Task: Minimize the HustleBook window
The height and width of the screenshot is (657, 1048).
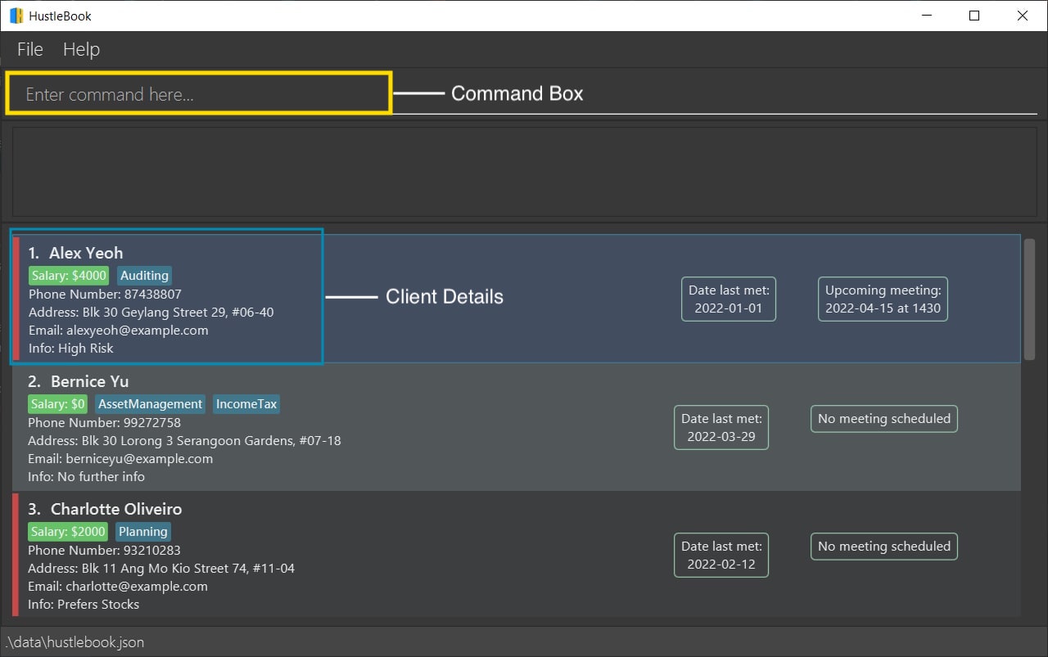Action: pyautogui.click(x=927, y=16)
